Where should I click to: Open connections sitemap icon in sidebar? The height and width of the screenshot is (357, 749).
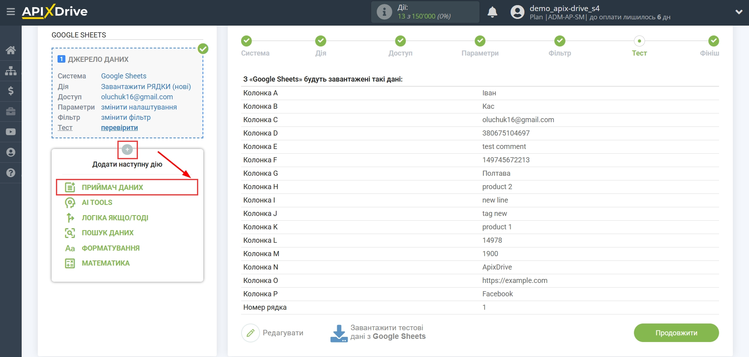11,71
